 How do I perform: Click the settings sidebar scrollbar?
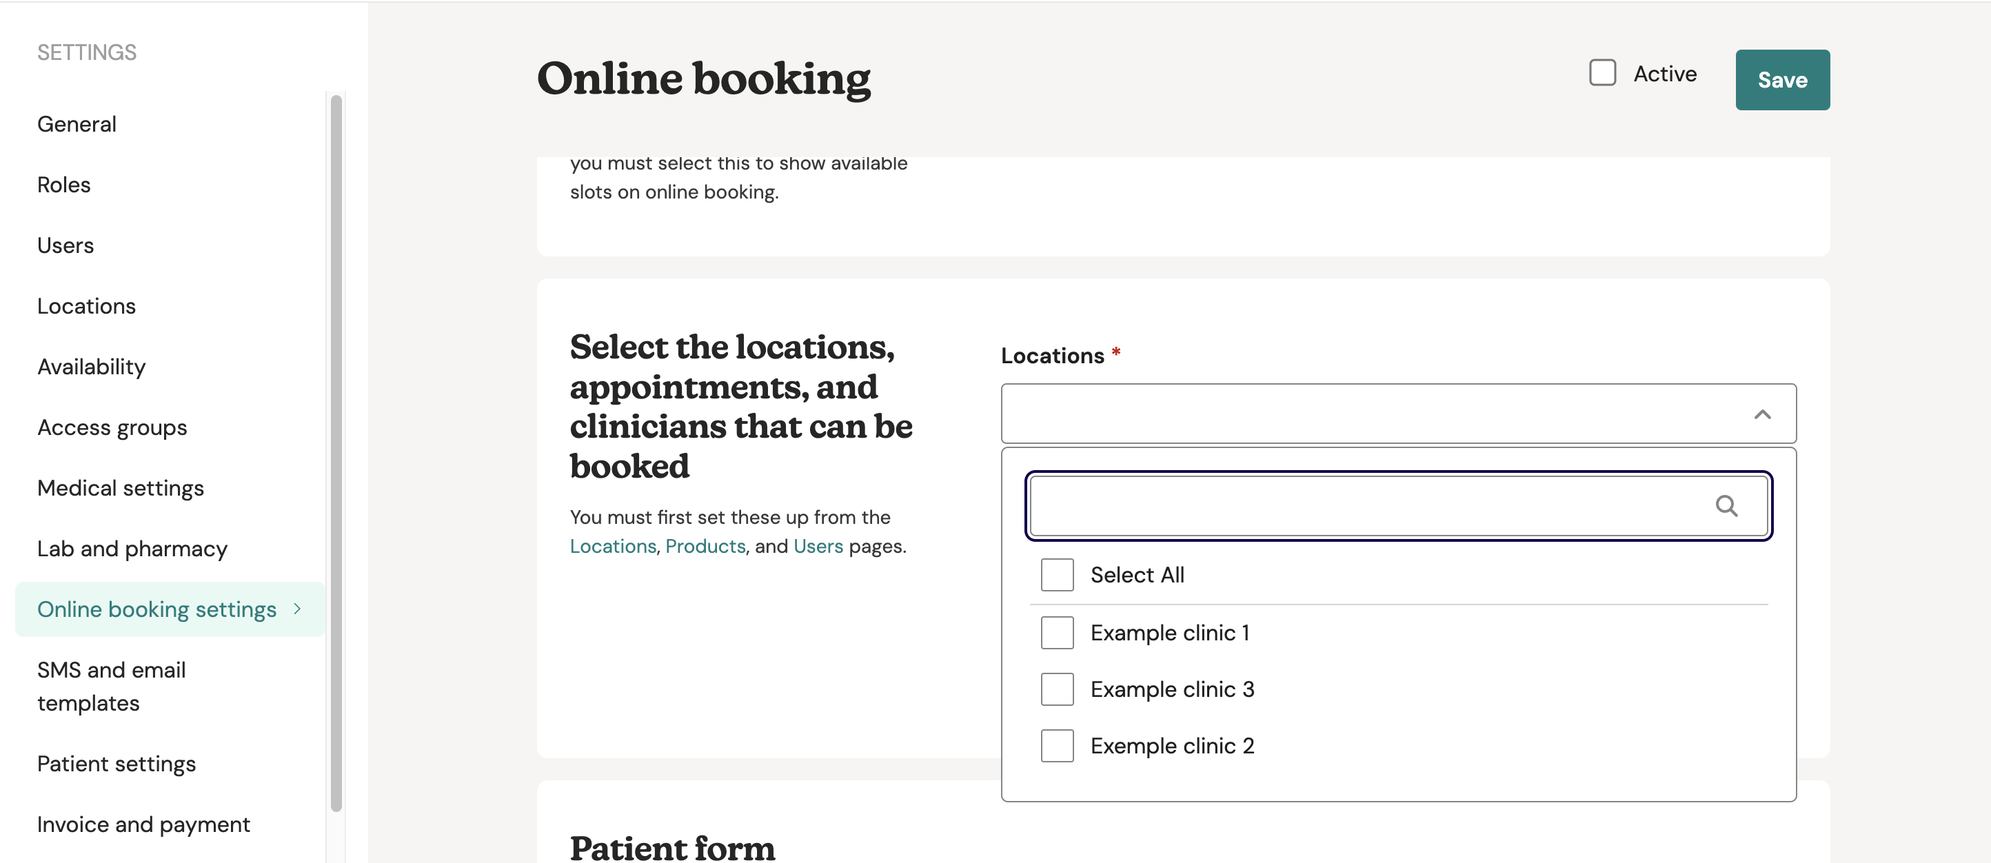336,452
